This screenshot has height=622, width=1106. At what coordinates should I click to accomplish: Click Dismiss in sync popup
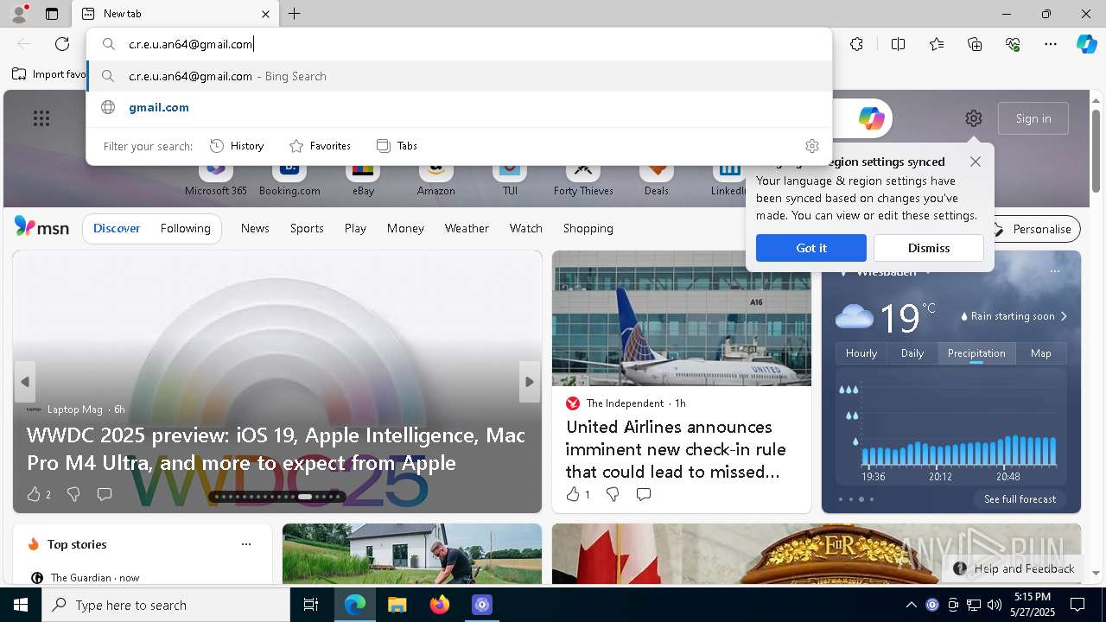929,248
